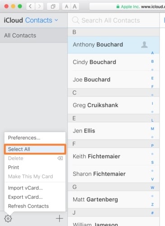Open the gear settings menu icon

(8, 218)
